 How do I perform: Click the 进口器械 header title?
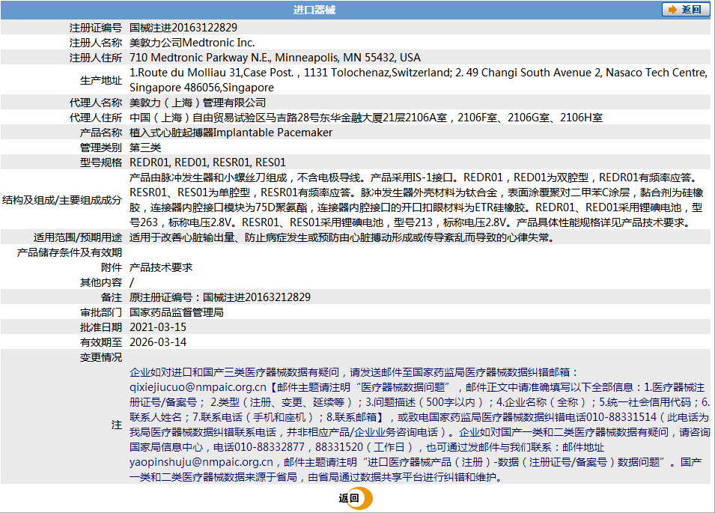(x=314, y=10)
